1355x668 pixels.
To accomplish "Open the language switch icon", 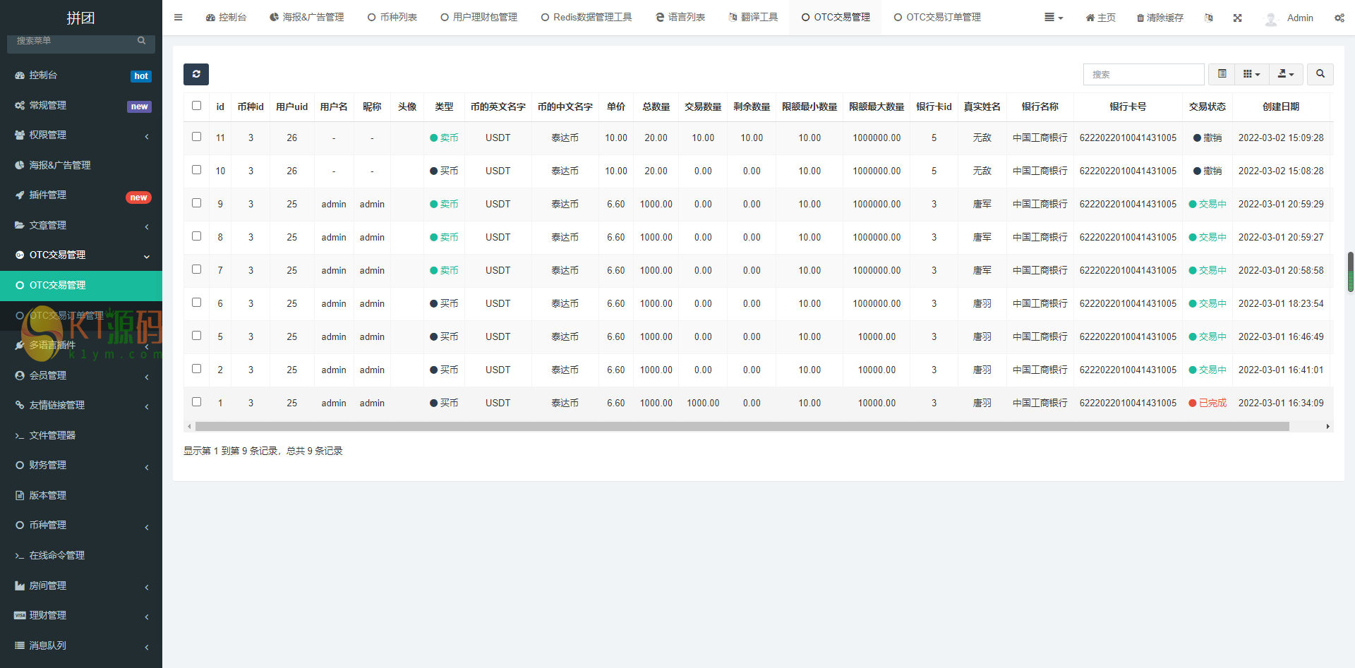I will point(1209,18).
